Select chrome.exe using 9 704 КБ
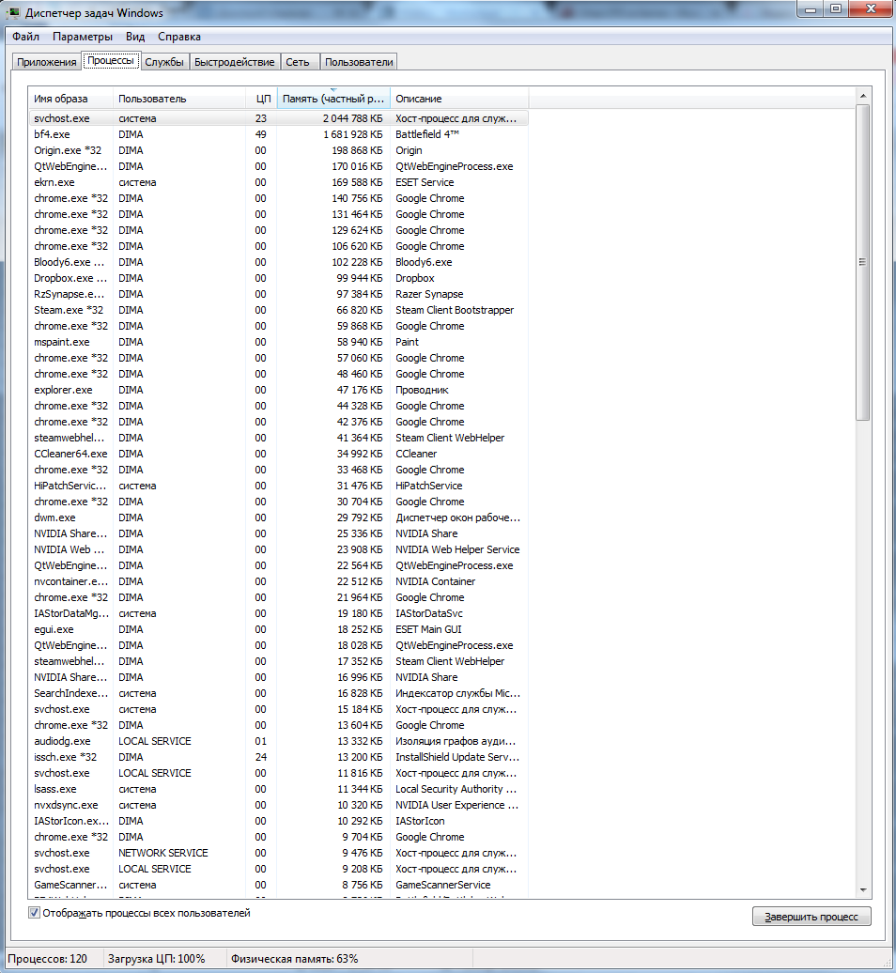896x973 pixels. click(278, 837)
